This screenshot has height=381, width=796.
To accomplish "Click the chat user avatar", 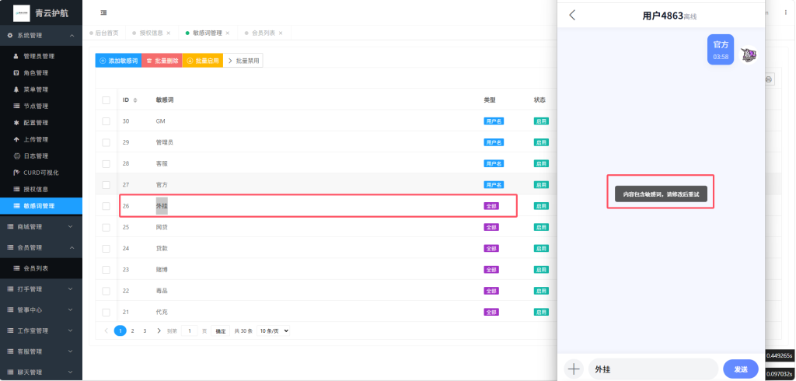I will point(749,55).
